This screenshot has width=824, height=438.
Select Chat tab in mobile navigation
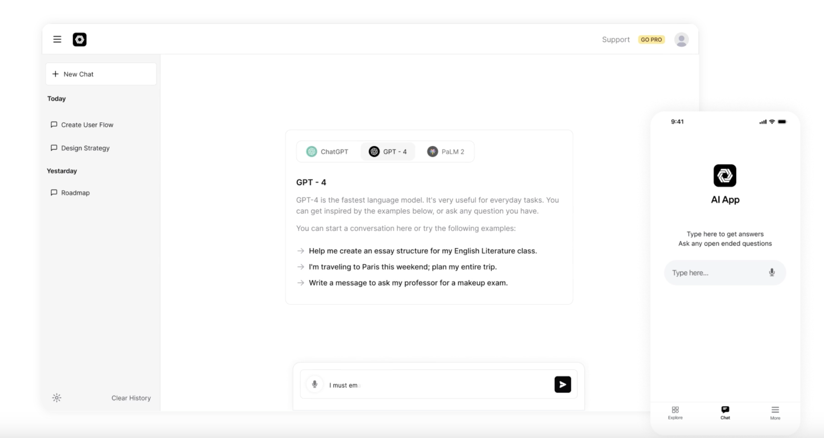tap(725, 412)
